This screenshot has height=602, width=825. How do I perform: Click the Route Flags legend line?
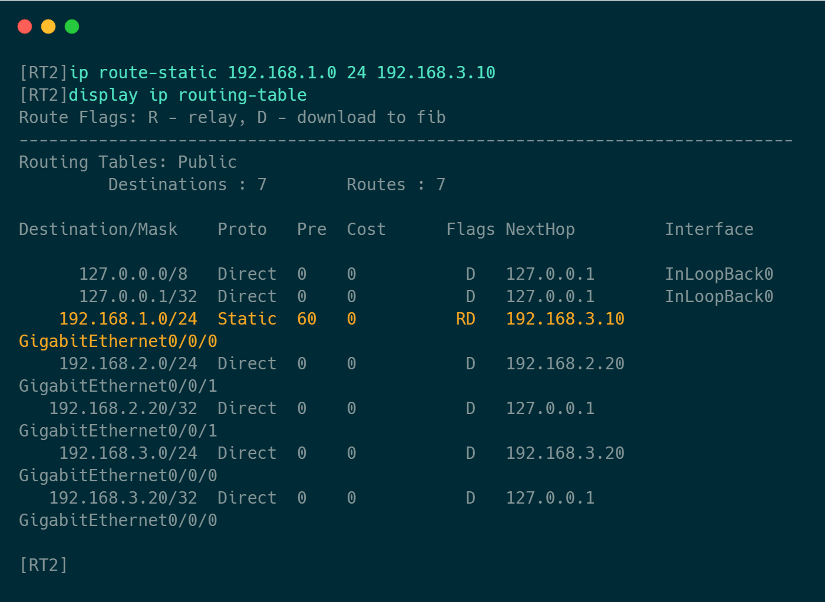(232, 117)
